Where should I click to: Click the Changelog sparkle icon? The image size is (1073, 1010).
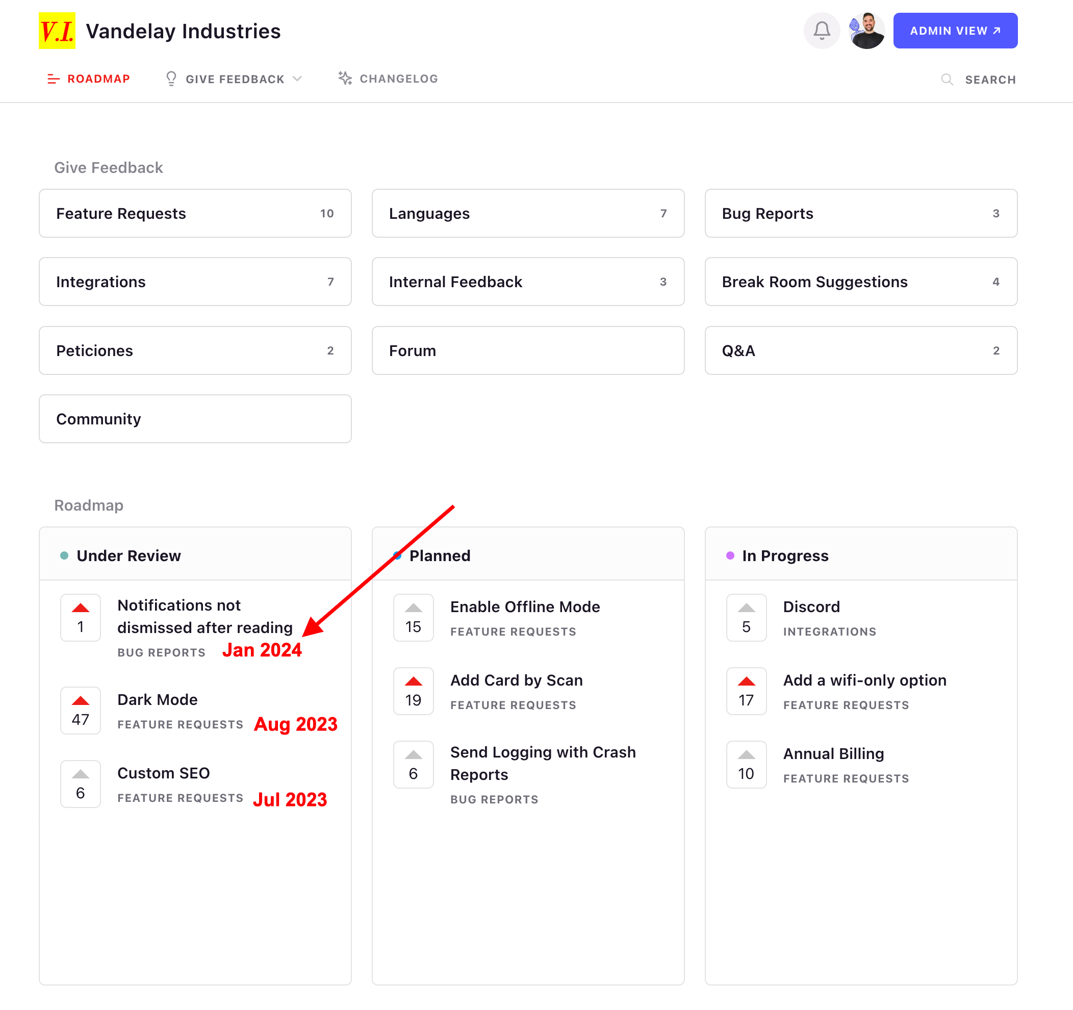click(345, 78)
